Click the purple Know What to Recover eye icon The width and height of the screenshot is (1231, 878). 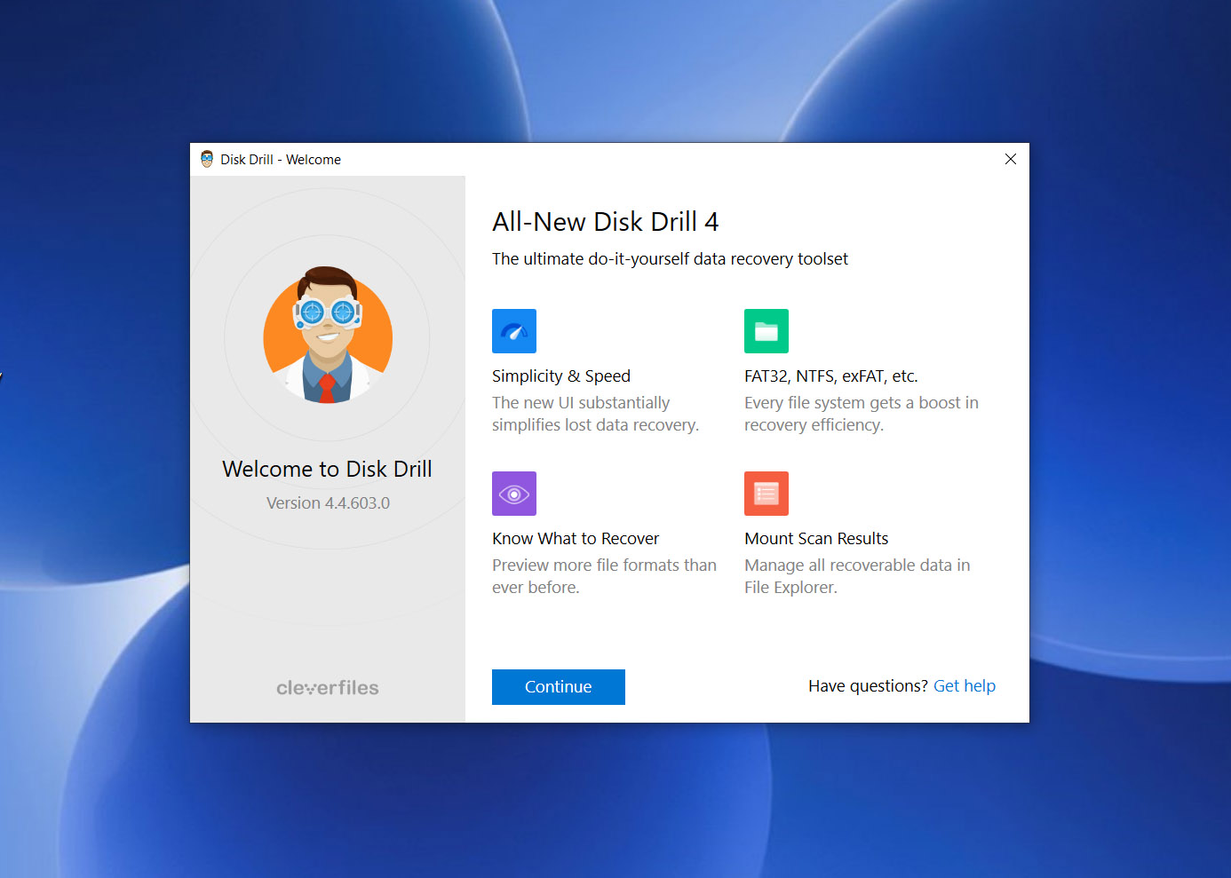[x=514, y=493]
